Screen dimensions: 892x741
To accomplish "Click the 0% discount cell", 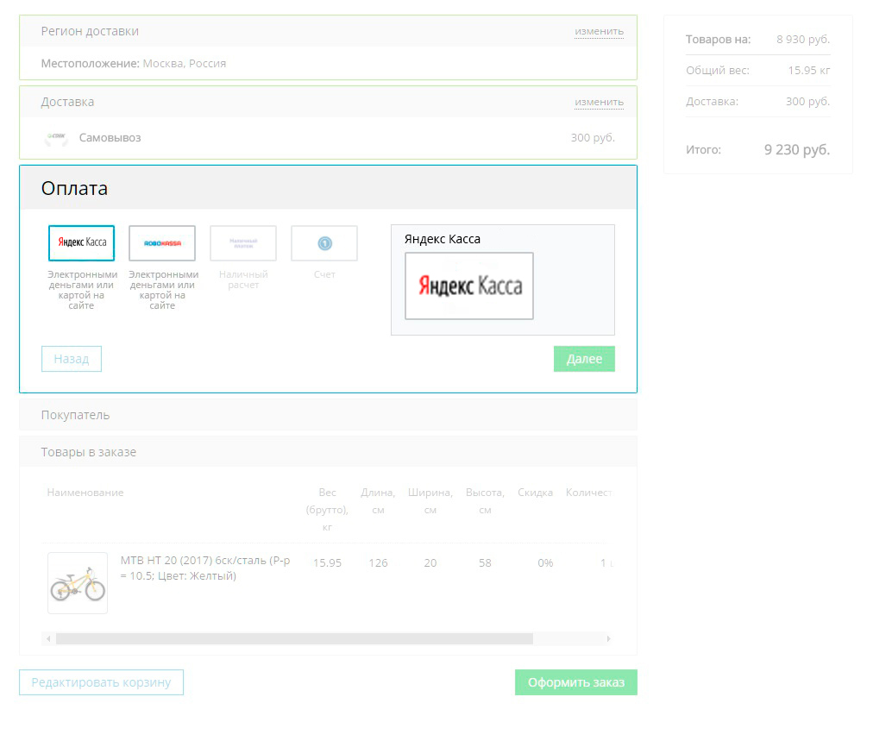I will [545, 563].
